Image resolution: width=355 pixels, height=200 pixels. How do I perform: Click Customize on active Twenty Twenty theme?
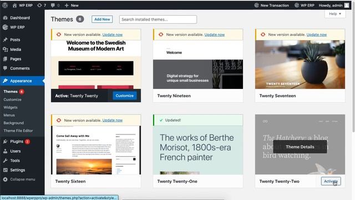click(124, 96)
